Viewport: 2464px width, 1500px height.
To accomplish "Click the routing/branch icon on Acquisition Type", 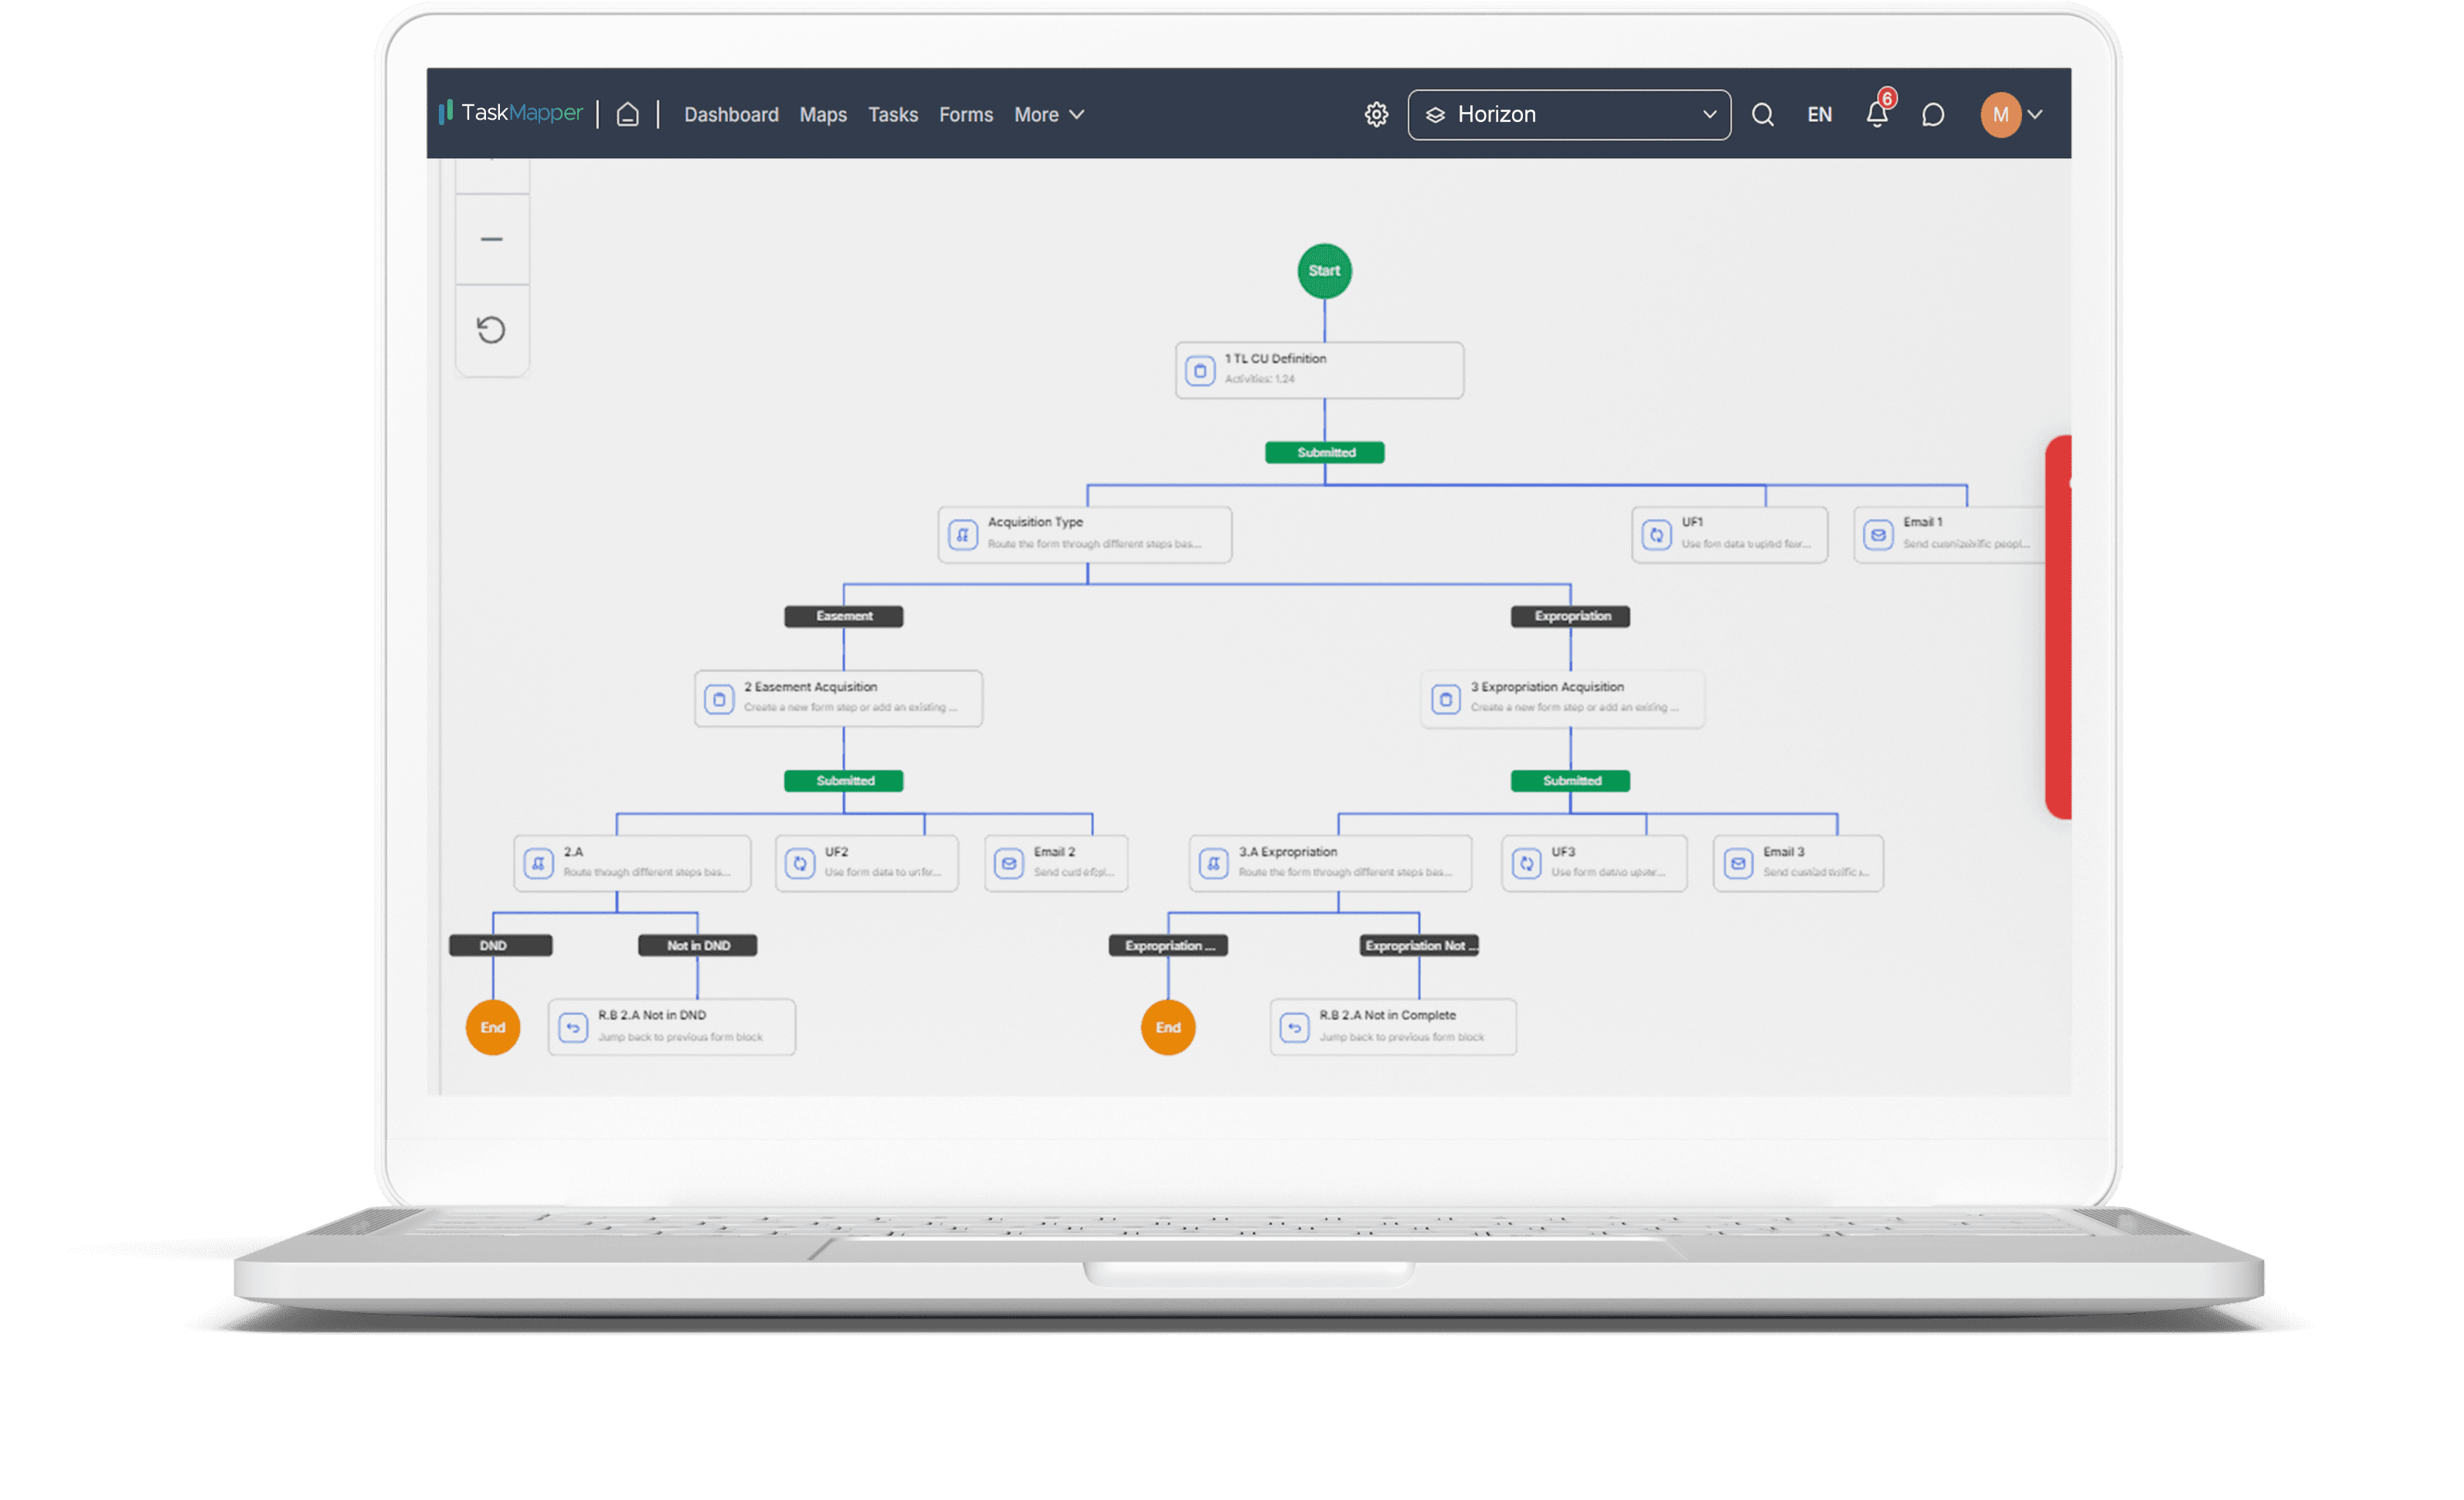I will tap(964, 533).
